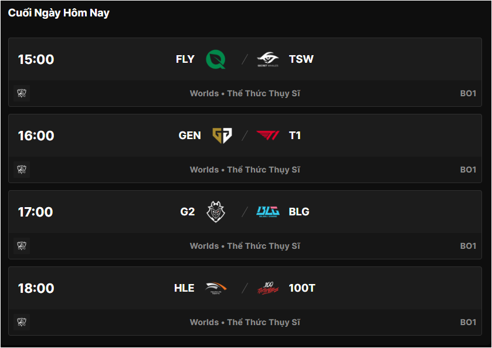492x348 pixels.
Task: Click the Bilibili Gaming BLG logo
Action: (268, 212)
